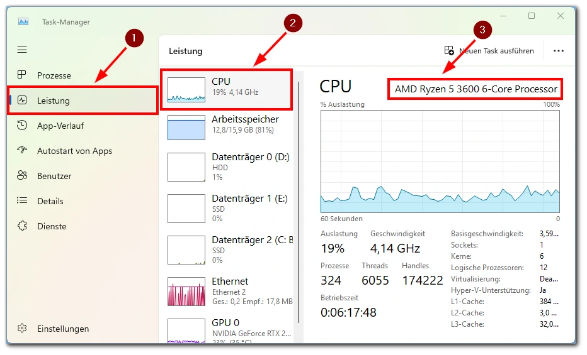Click the CPU resource label in list
The width and height of the screenshot is (587, 355).
tap(221, 82)
